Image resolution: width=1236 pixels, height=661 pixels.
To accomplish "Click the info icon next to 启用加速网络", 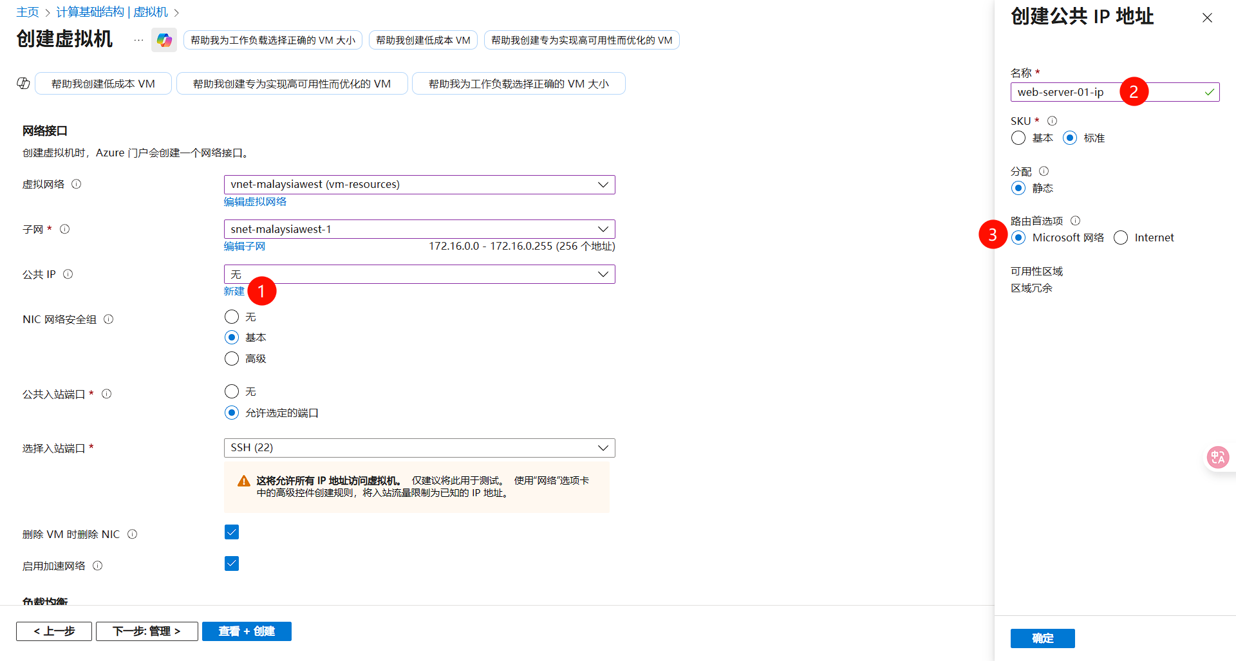I will point(98,566).
